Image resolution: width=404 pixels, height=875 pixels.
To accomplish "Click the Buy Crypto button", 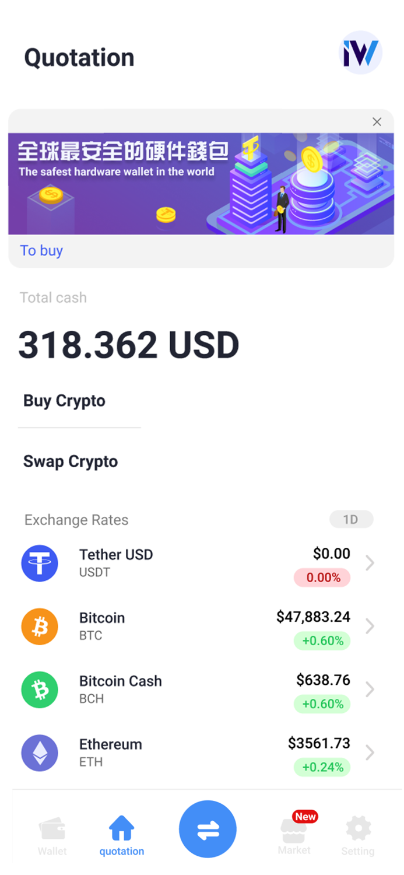I will coord(64,401).
